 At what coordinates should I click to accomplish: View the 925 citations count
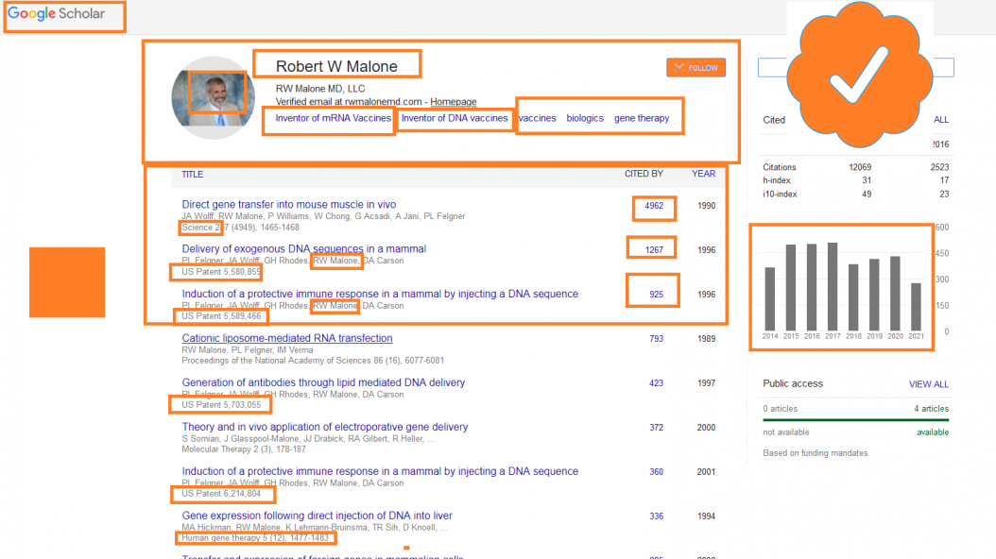pyautogui.click(x=656, y=295)
